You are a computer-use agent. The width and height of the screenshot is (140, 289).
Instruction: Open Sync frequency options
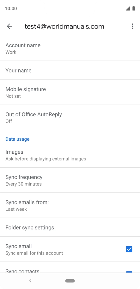[x=70, y=180]
